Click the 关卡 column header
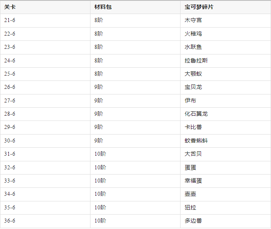The height and width of the screenshot is (229, 271). (10, 7)
